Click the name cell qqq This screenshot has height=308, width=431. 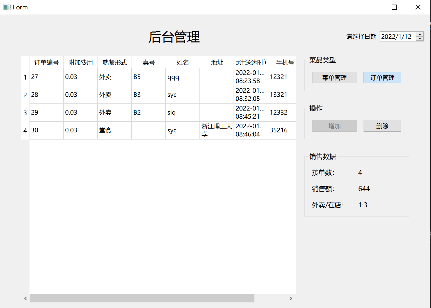[183, 77]
